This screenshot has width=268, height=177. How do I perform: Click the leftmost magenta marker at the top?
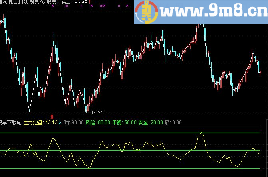52,6
